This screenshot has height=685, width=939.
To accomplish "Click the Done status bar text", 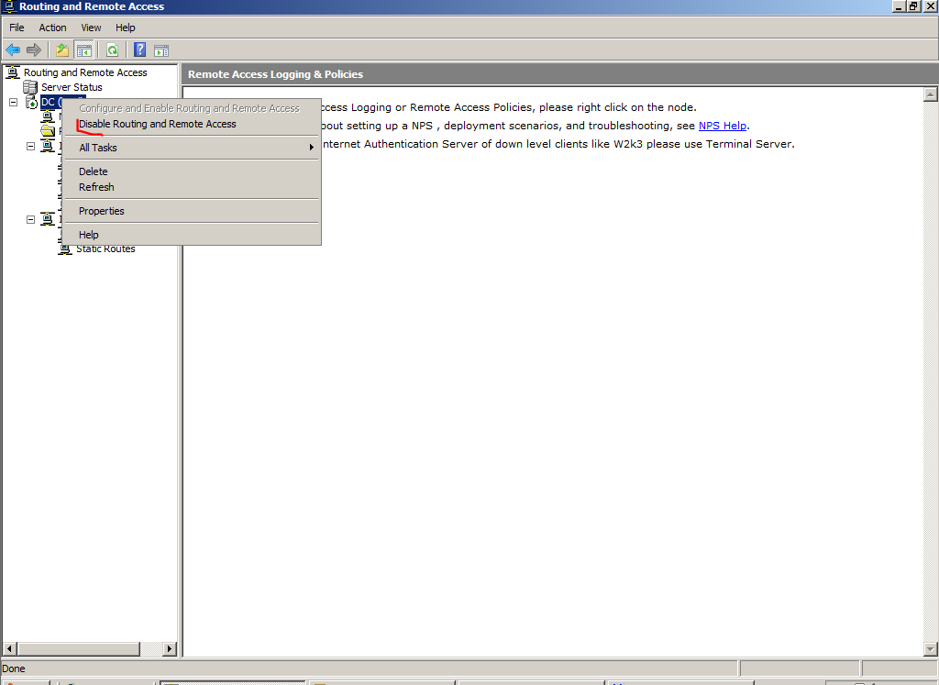I will coord(13,668).
